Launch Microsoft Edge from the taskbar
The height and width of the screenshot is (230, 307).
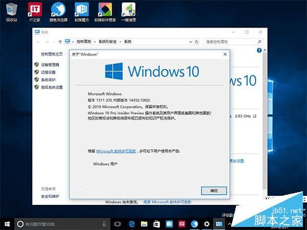tap(131, 224)
